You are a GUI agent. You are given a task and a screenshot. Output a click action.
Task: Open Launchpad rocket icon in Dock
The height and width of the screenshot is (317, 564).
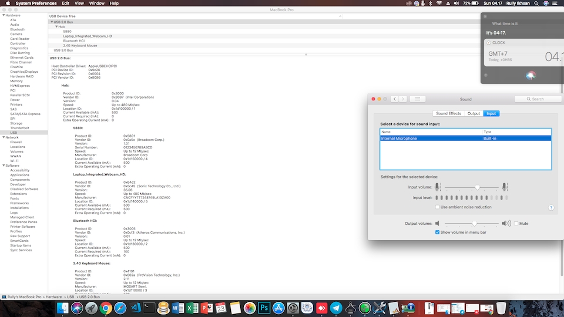point(92,308)
